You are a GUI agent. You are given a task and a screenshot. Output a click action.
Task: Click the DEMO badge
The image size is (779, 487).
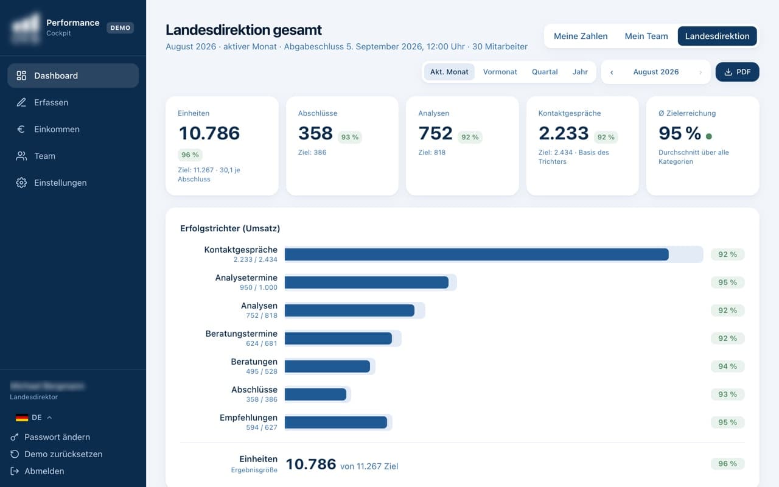[x=121, y=28]
